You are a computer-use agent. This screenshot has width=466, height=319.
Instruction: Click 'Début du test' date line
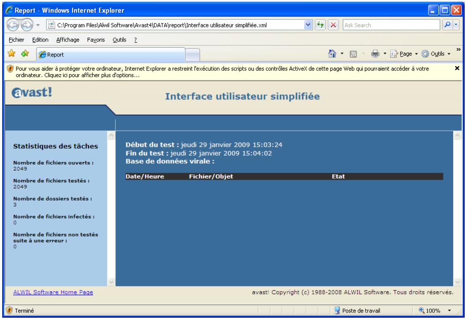204,145
